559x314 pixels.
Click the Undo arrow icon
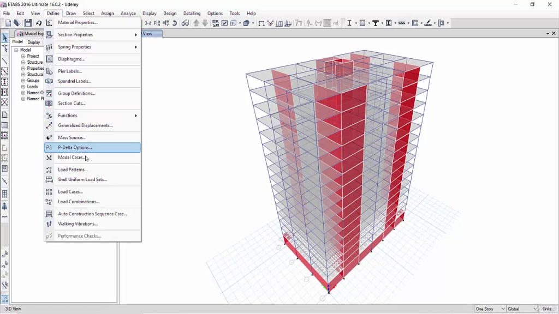pyautogui.click(x=39, y=23)
